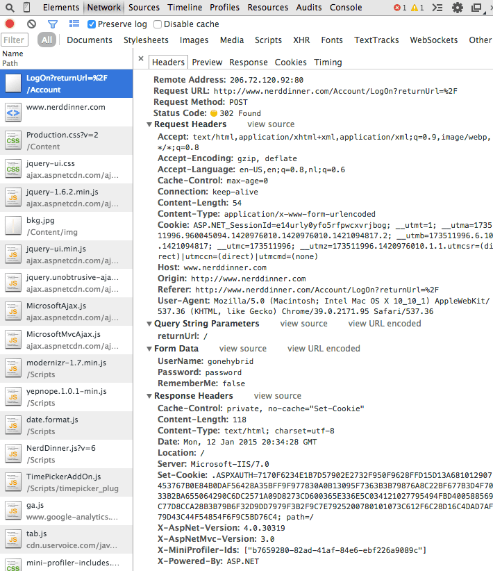493x571 pixels.
Task: Click view source beside Response Headers
Action: (278, 396)
